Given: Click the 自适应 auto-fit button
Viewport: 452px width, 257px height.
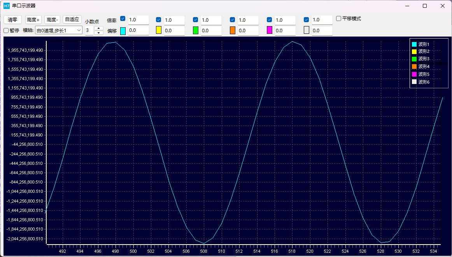Looking at the screenshot, I should 72,20.
